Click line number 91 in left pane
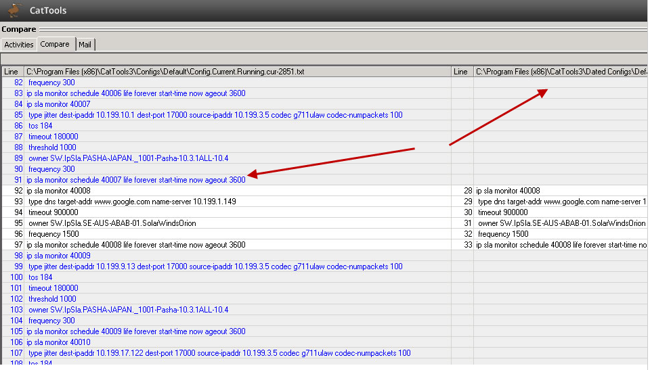 (18, 180)
